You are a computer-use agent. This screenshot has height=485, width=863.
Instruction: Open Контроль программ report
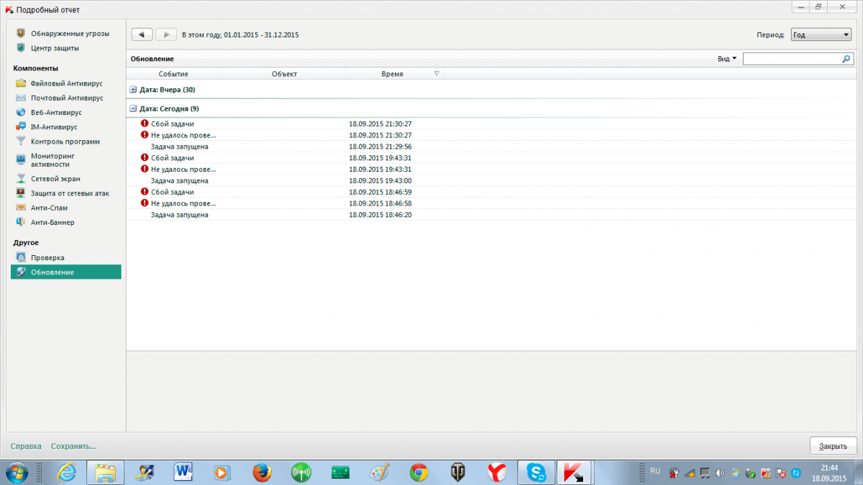(65, 142)
